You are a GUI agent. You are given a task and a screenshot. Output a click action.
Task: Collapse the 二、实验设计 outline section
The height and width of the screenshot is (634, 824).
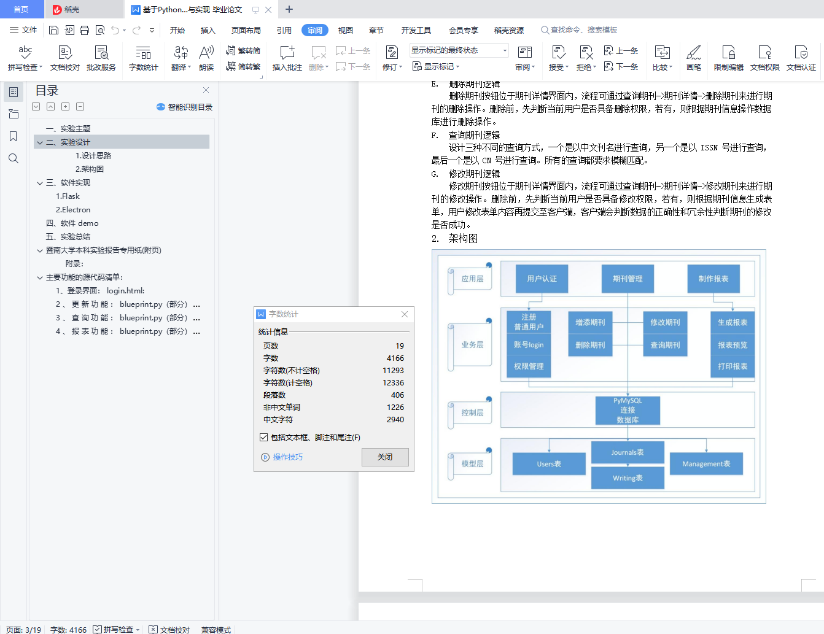40,142
